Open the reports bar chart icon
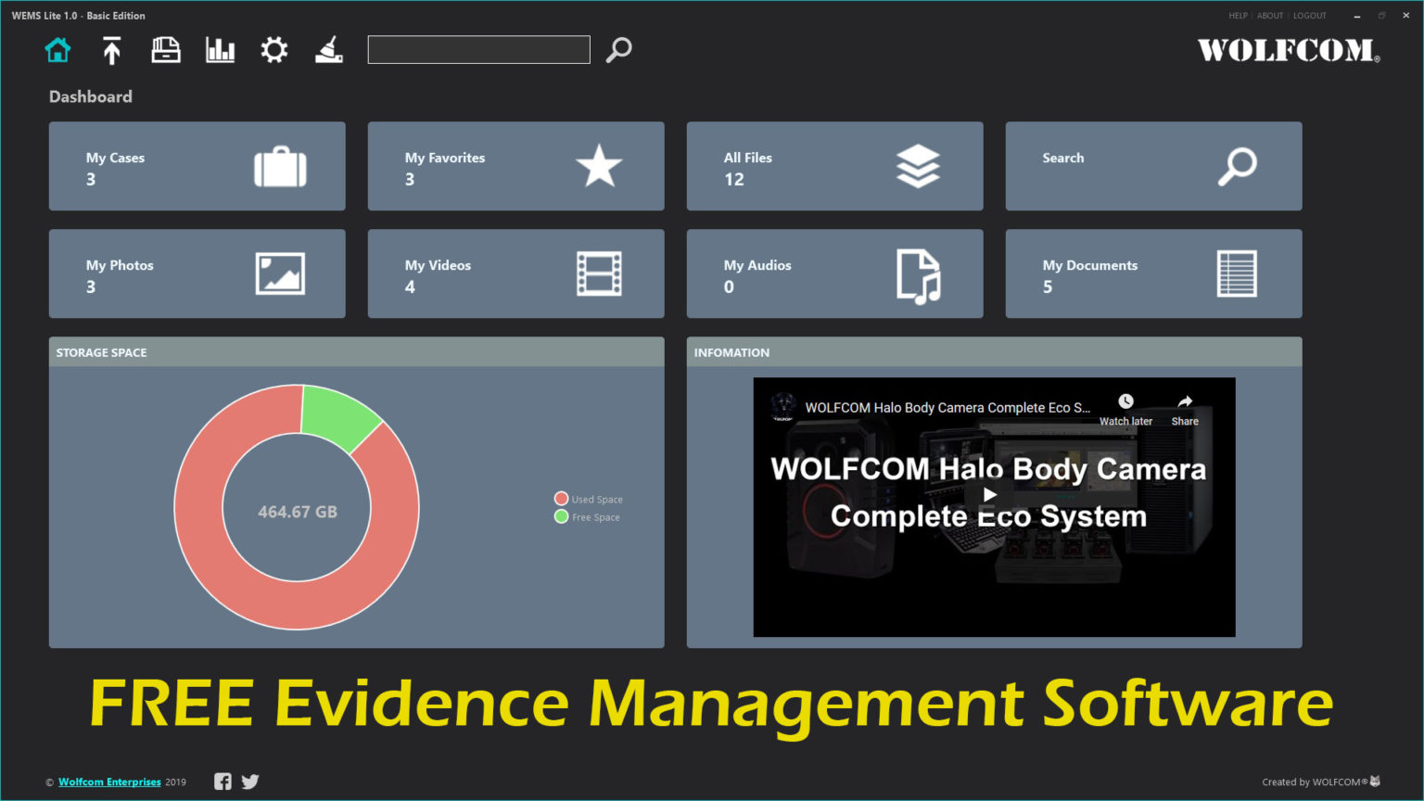 pos(220,50)
